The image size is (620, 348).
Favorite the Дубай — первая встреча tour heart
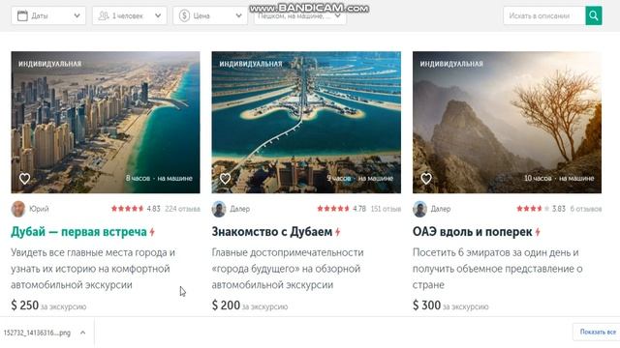click(24, 179)
